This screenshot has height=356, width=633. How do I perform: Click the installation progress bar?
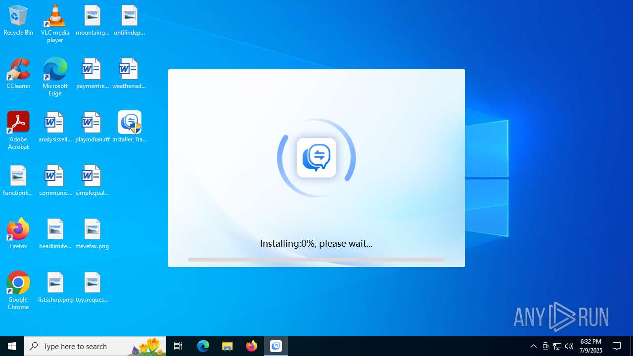coord(316,260)
